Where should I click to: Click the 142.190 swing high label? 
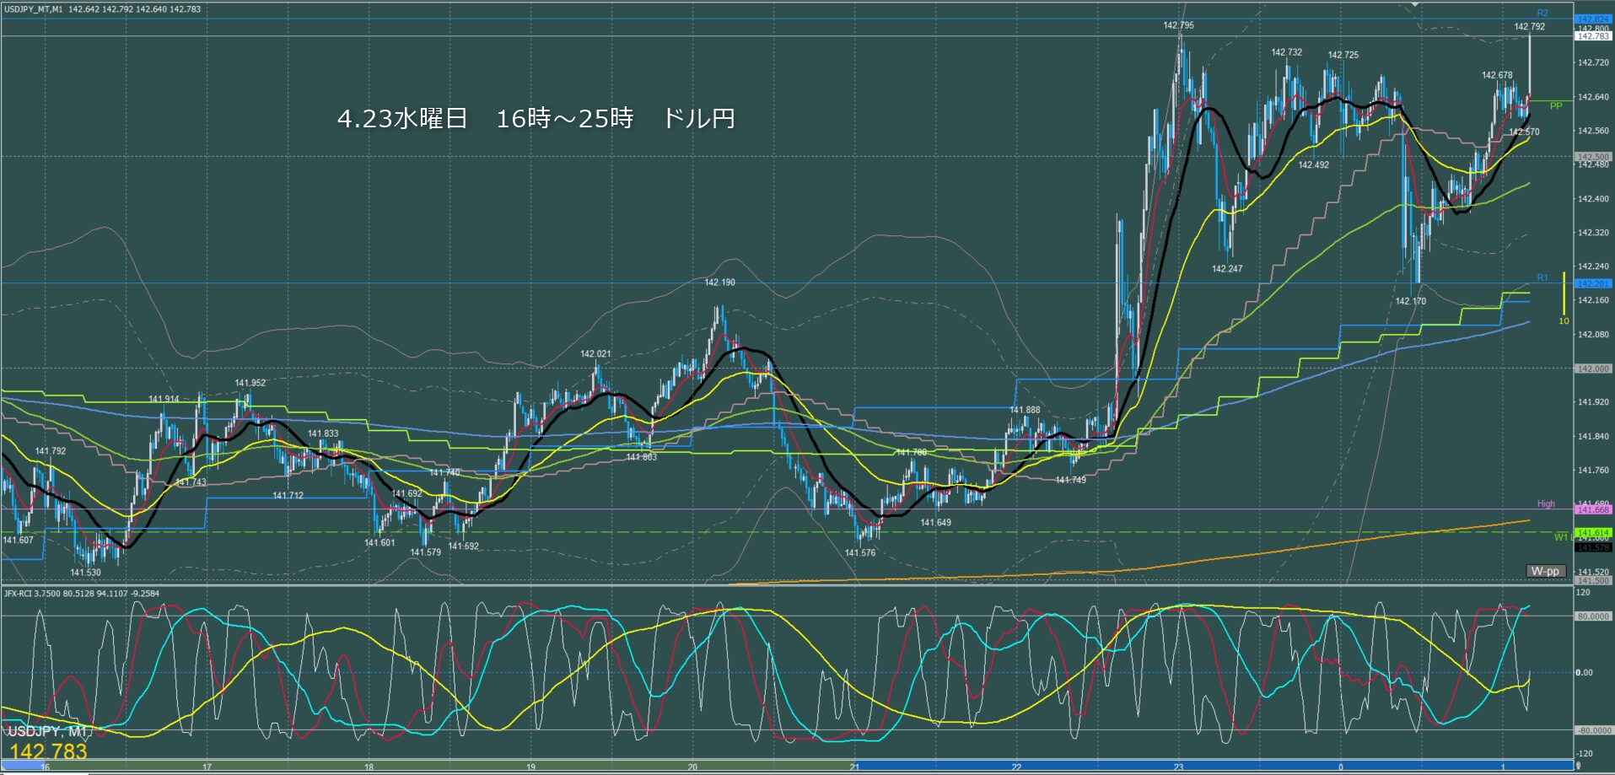tap(719, 283)
